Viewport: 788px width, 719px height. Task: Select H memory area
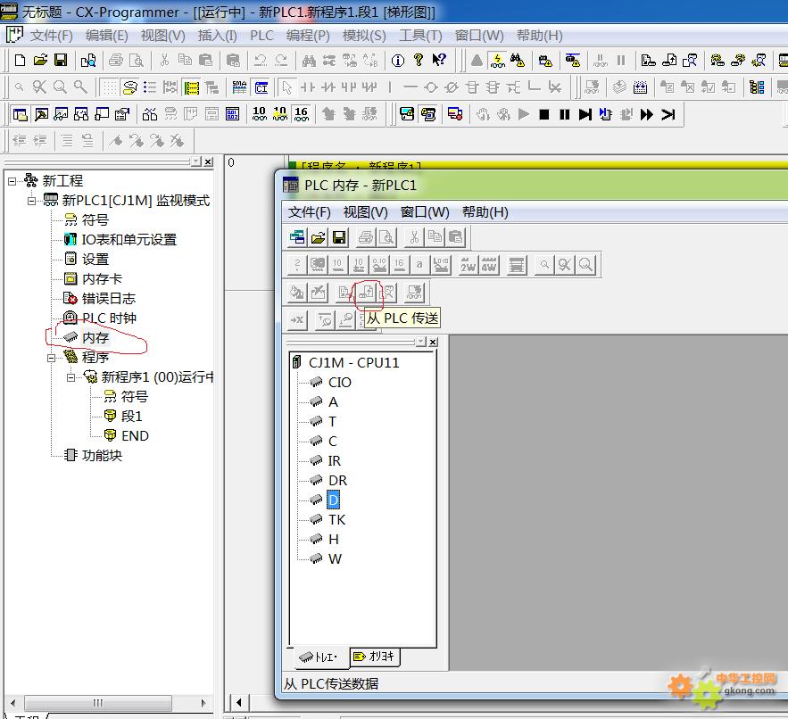click(334, 539)
